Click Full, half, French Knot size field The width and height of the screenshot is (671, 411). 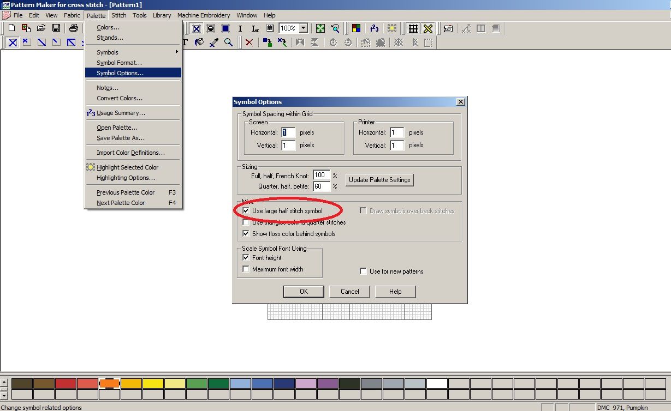pyautogui.click(x=322, y=176)
